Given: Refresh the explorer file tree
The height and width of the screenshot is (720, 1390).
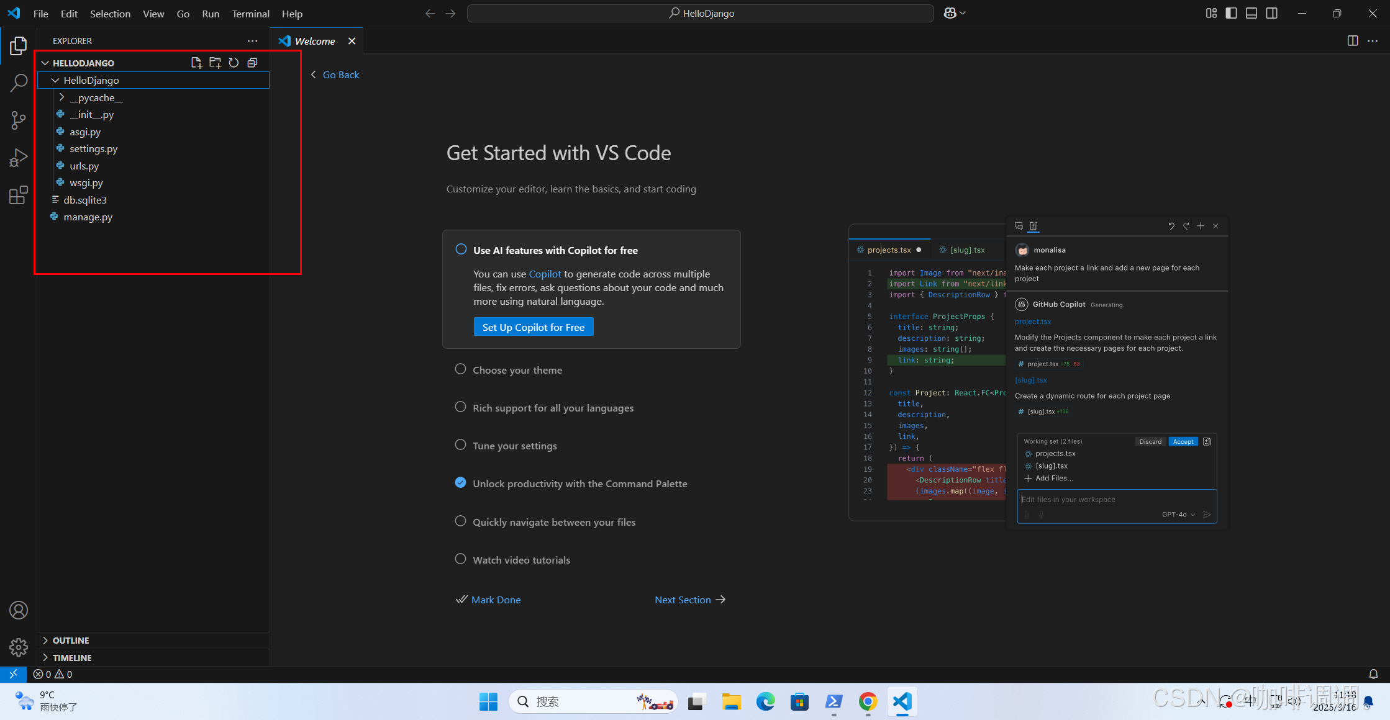Looking at the screenshot, I should pos(234,63).
